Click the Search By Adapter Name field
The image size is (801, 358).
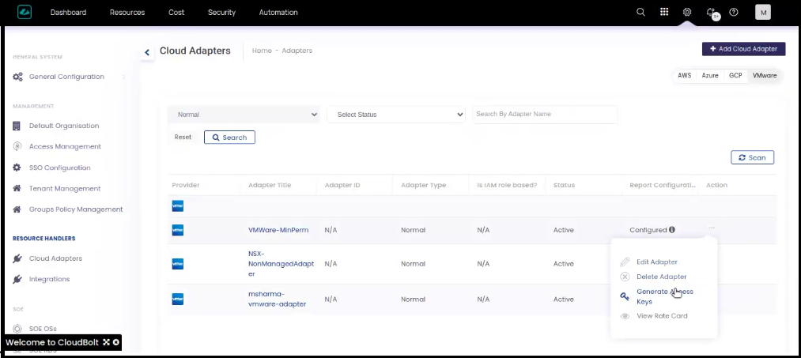click(544, 115)
